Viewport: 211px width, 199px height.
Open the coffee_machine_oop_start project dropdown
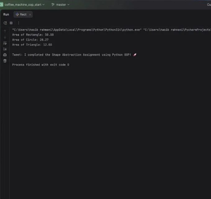[25, 5]
